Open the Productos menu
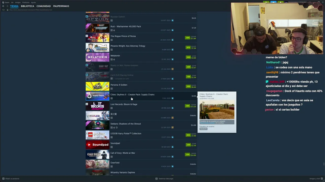The width and height of the screenshot is (325, 182). click(x=26, y=3)
